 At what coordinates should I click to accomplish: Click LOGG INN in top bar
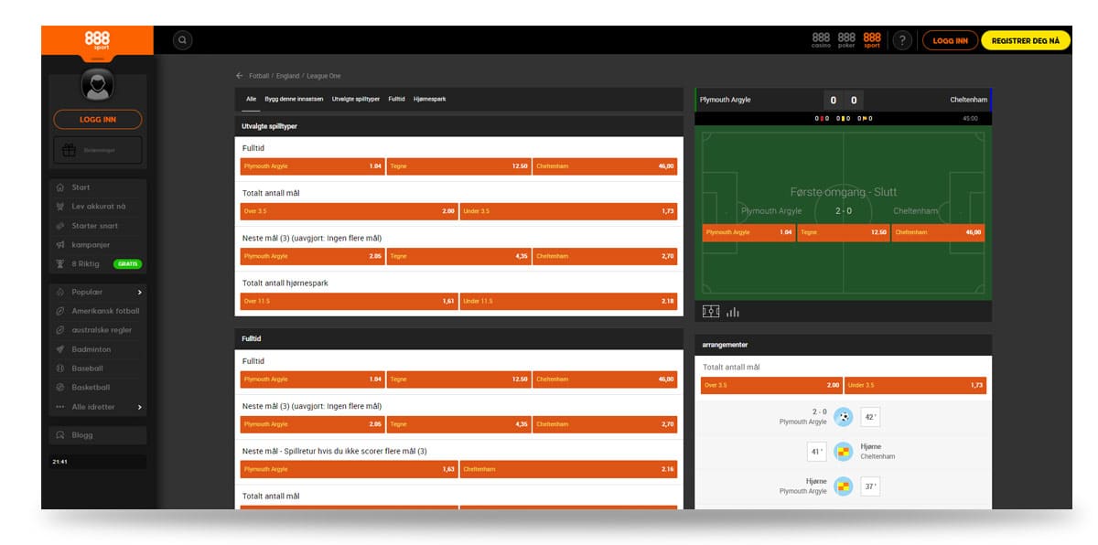(x=950, y=40)
